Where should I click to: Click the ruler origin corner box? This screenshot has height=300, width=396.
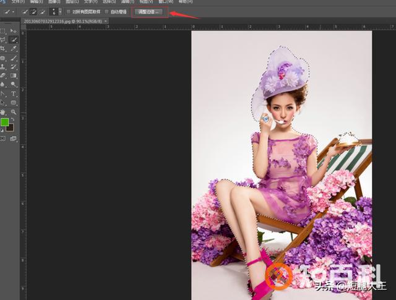pos(24,27)
